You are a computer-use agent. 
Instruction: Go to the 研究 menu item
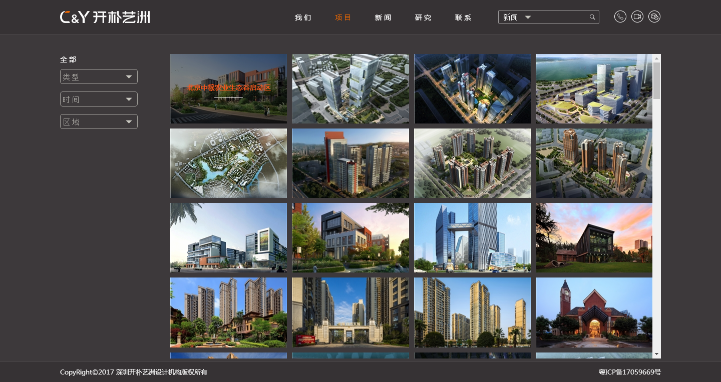[423, 17]
